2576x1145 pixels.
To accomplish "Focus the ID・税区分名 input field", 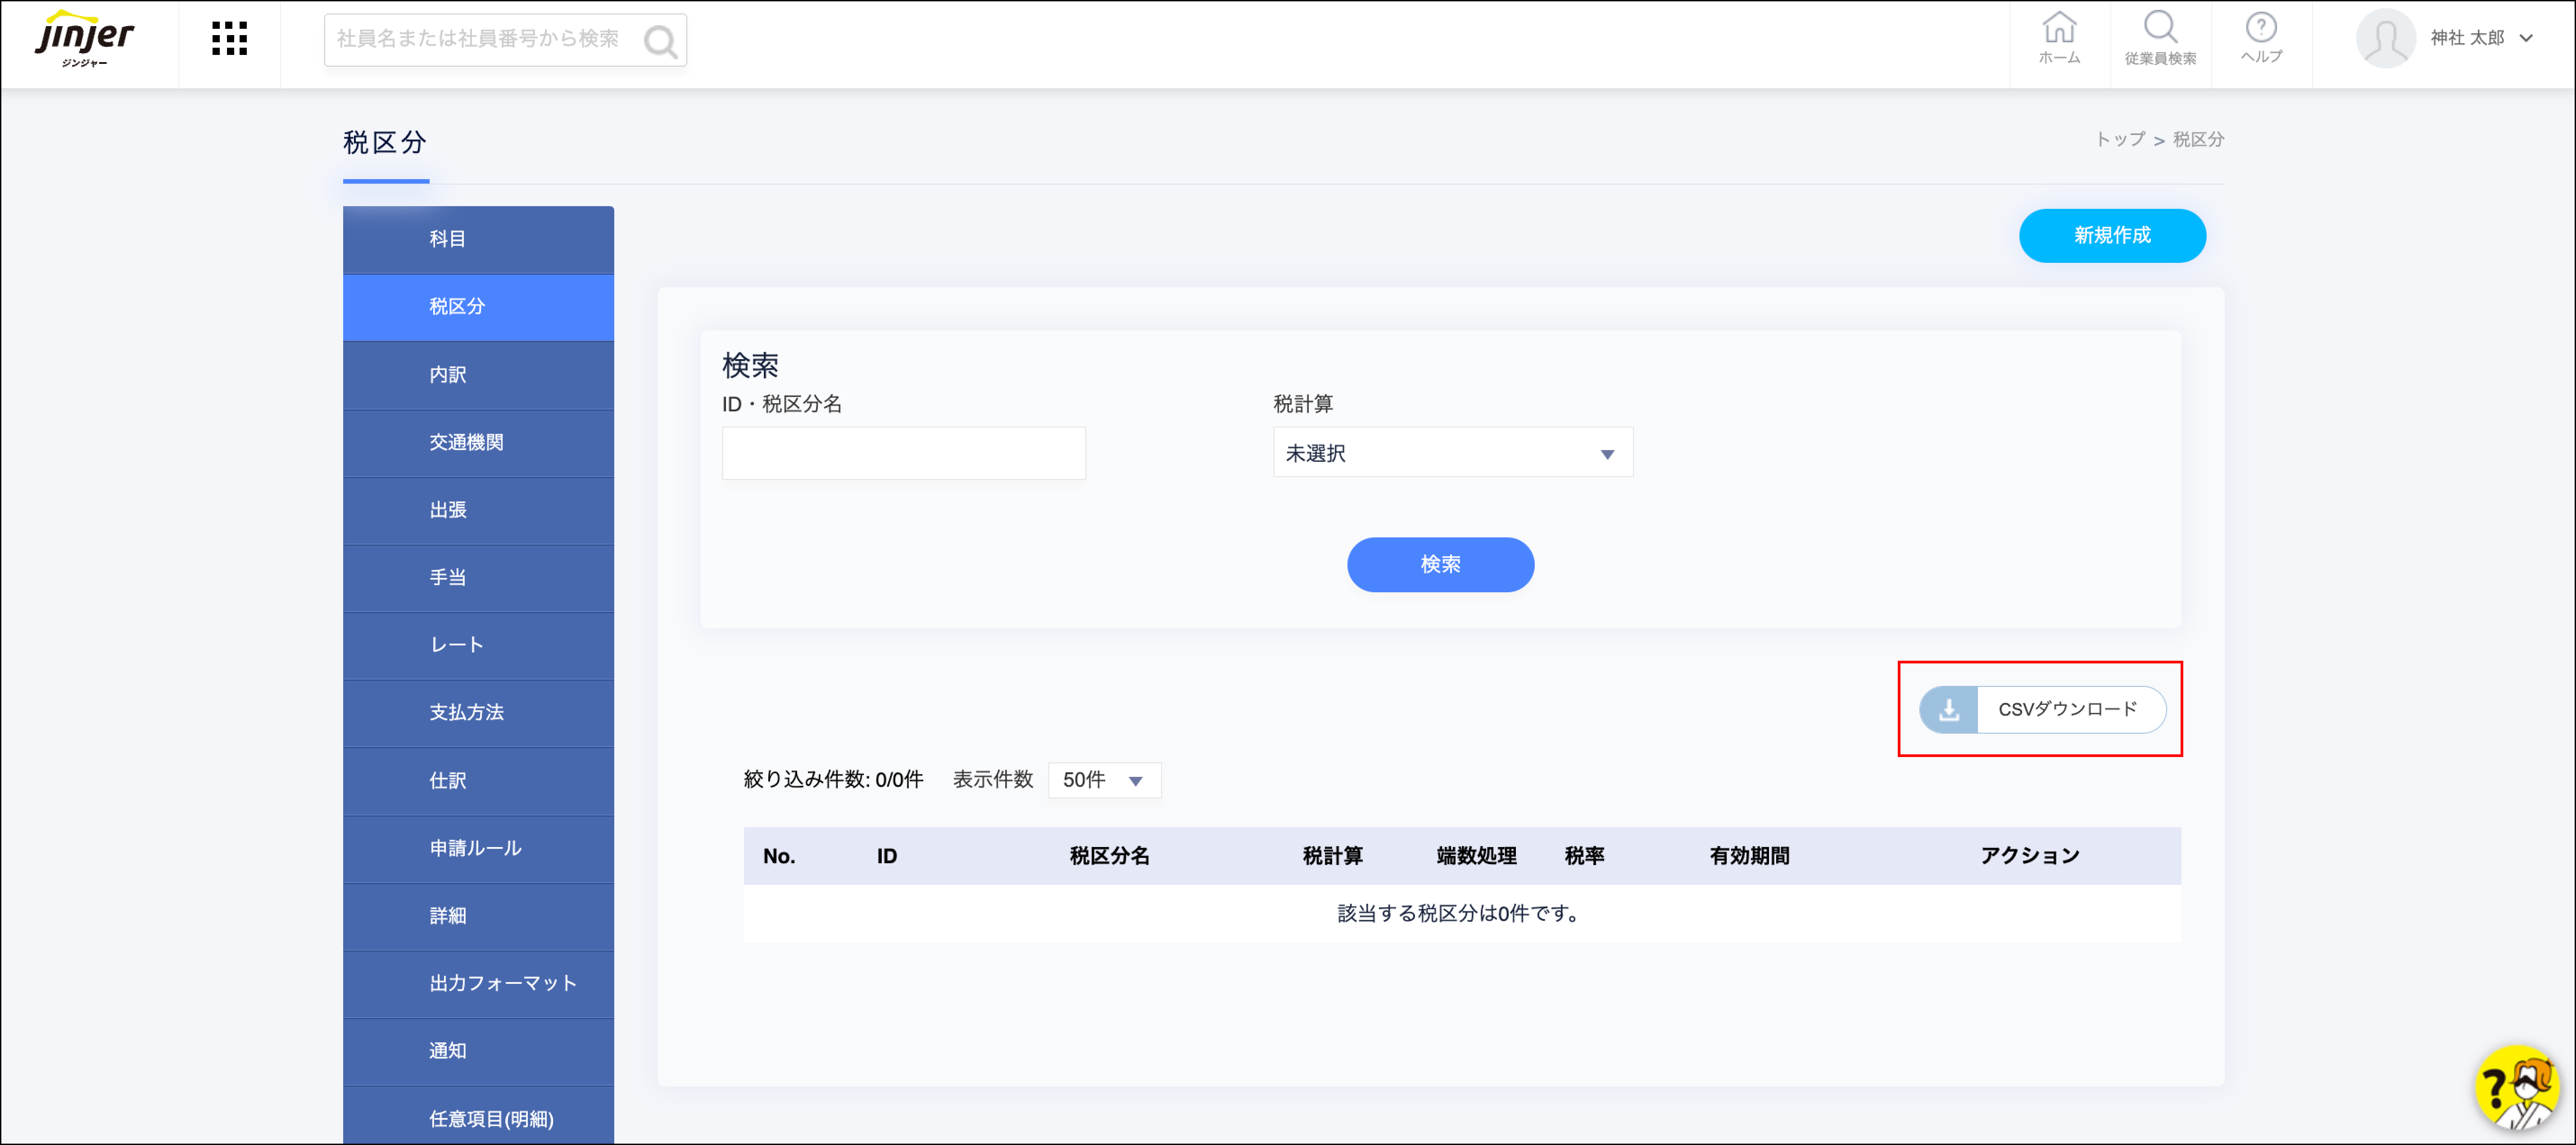I will (904, 454).
